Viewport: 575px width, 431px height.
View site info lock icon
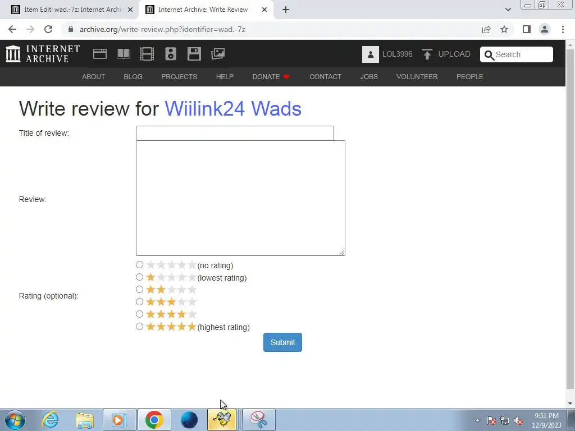71,29
